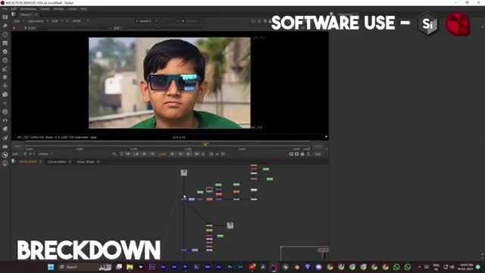Open the playback mode dropdown left of transport
This screenshot has height=273, width=485.
[x=114, y=154]
